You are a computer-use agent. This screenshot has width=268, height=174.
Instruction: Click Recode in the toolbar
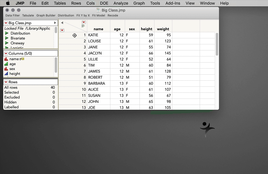pos(113,15)
